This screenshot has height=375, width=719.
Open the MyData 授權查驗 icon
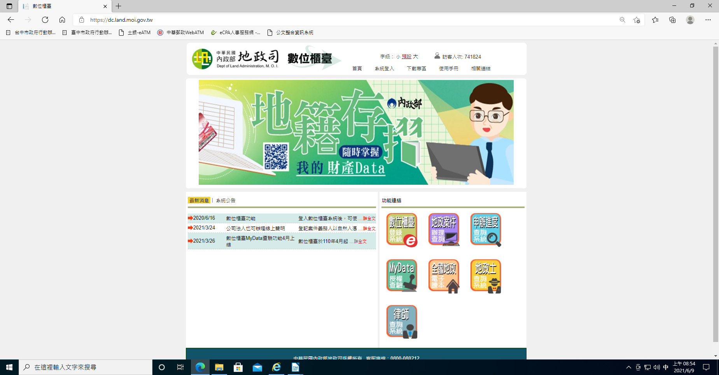tap(402, 276)
